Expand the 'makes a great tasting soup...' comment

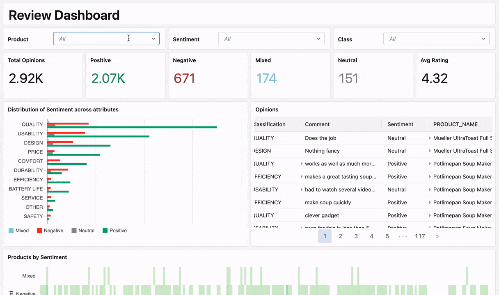(302, 177)
